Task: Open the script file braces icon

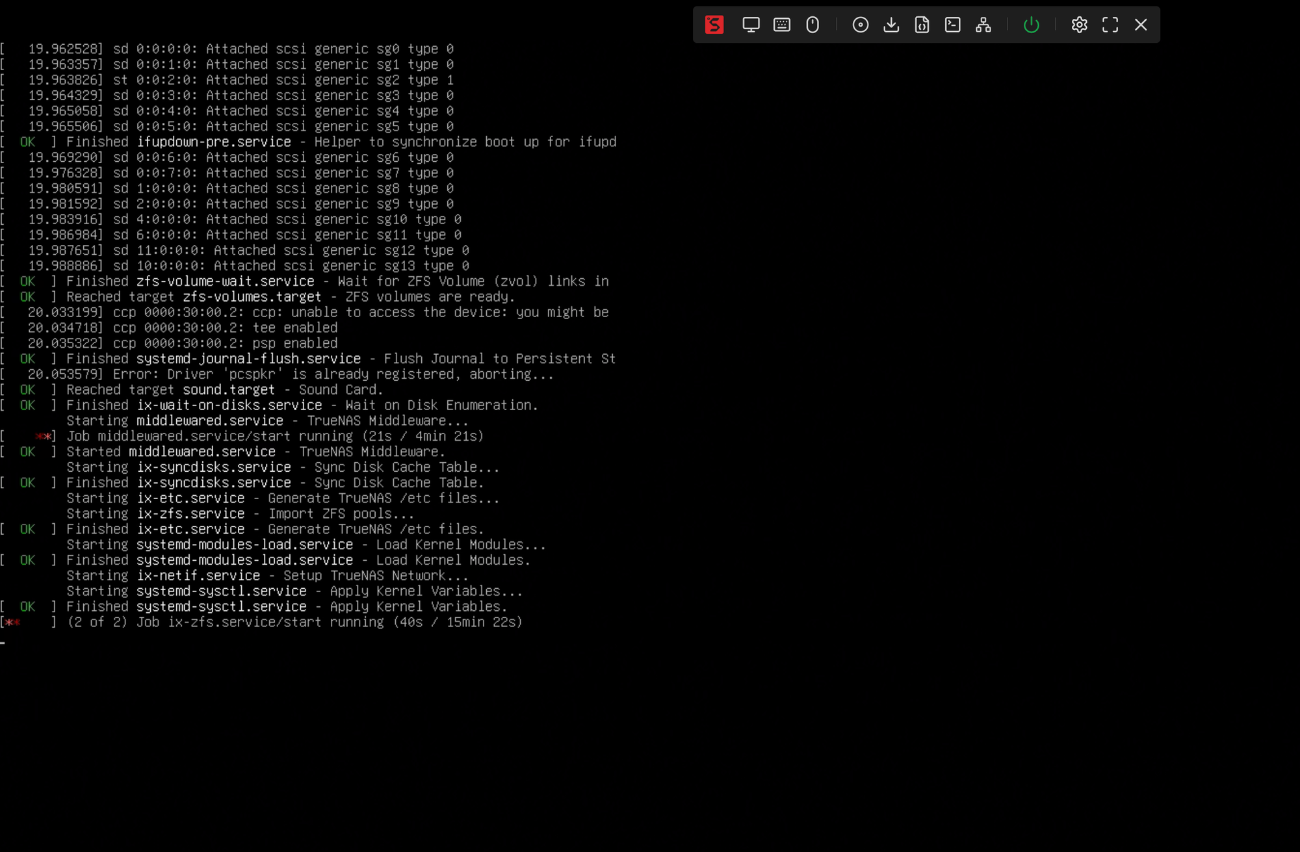Action: (x=922, y=25)
